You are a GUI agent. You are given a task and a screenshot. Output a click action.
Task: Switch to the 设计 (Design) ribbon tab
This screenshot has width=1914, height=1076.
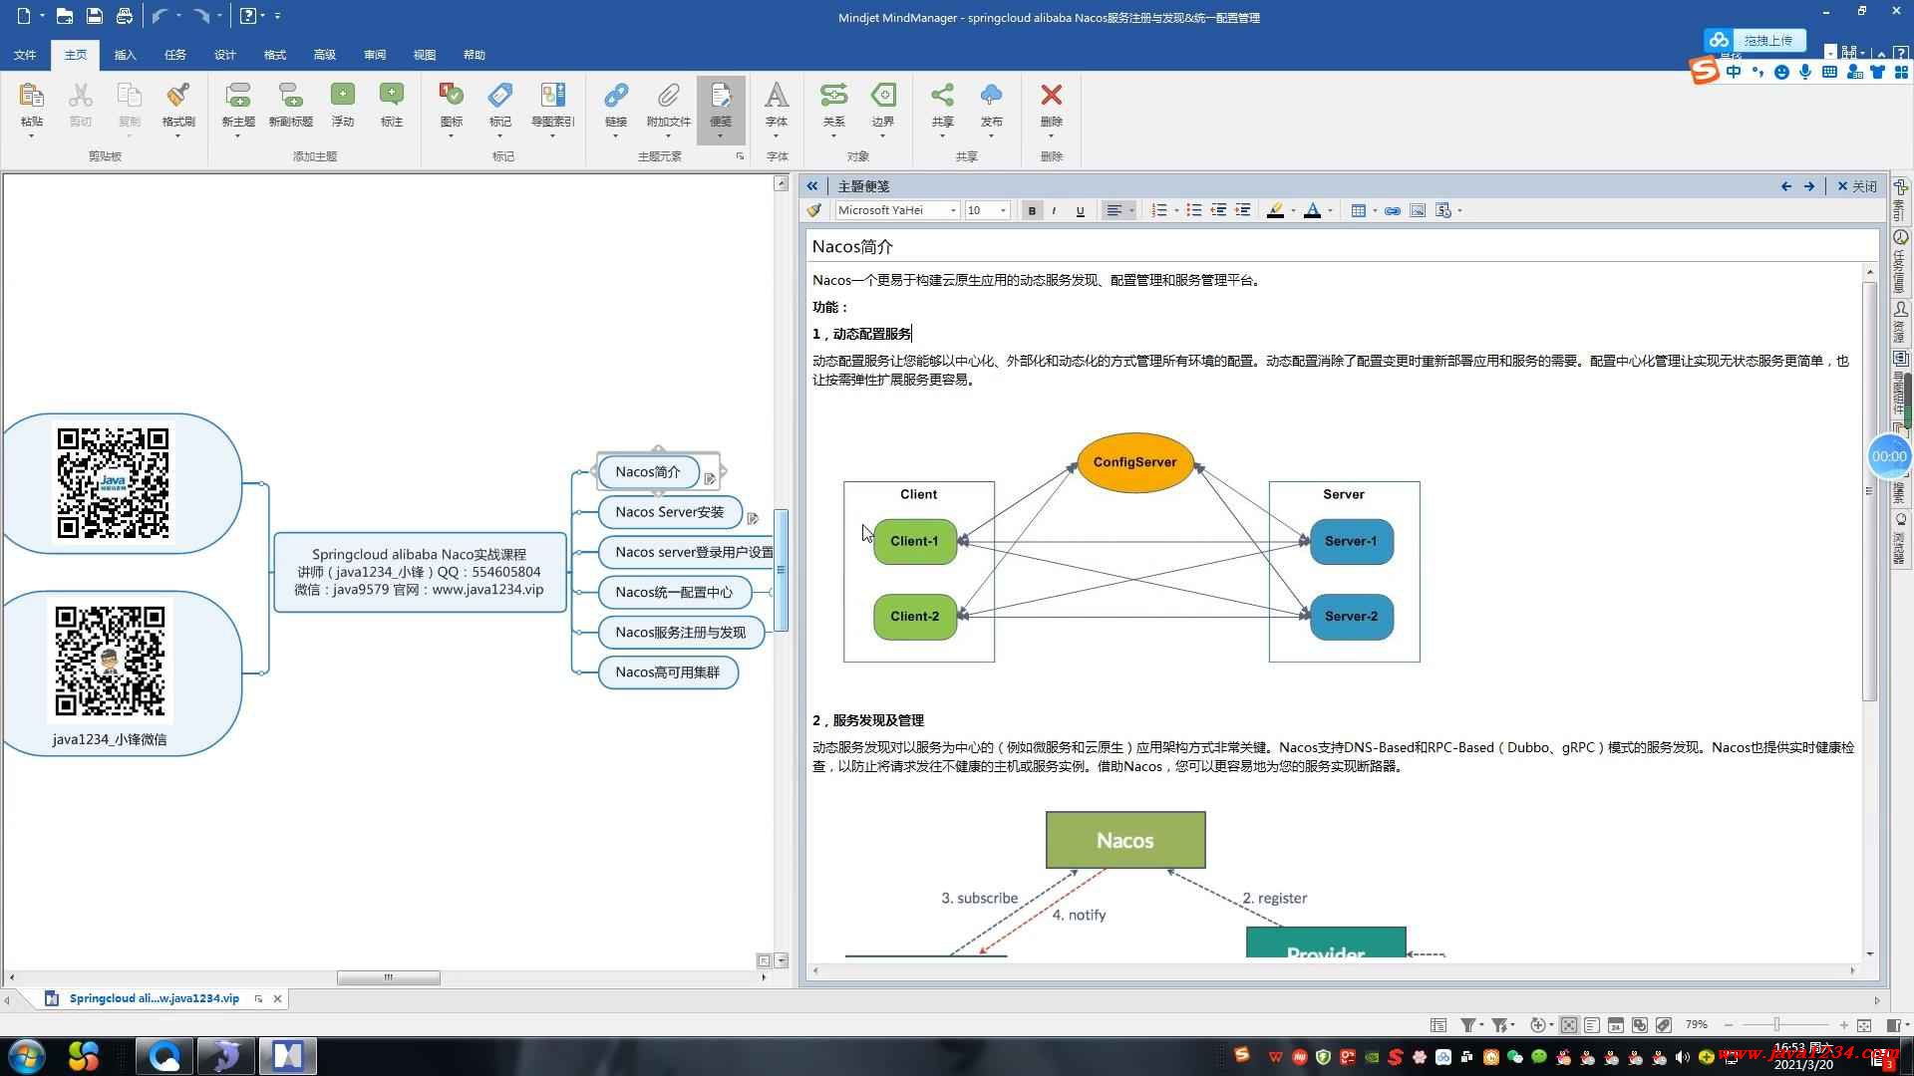(x=224, y=55)
